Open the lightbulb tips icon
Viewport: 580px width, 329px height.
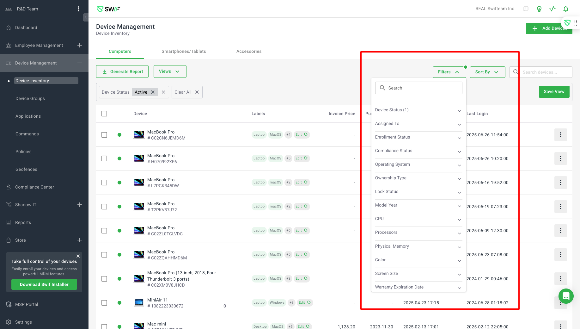(539, 9)
